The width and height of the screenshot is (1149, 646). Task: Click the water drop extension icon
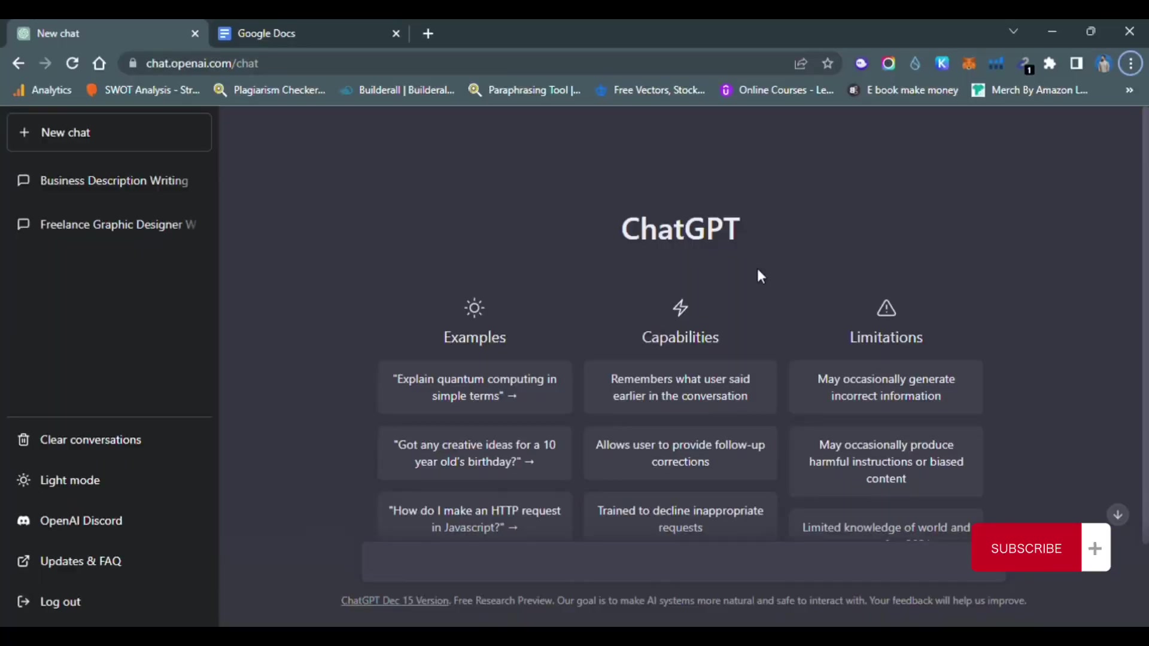(915, 63)
